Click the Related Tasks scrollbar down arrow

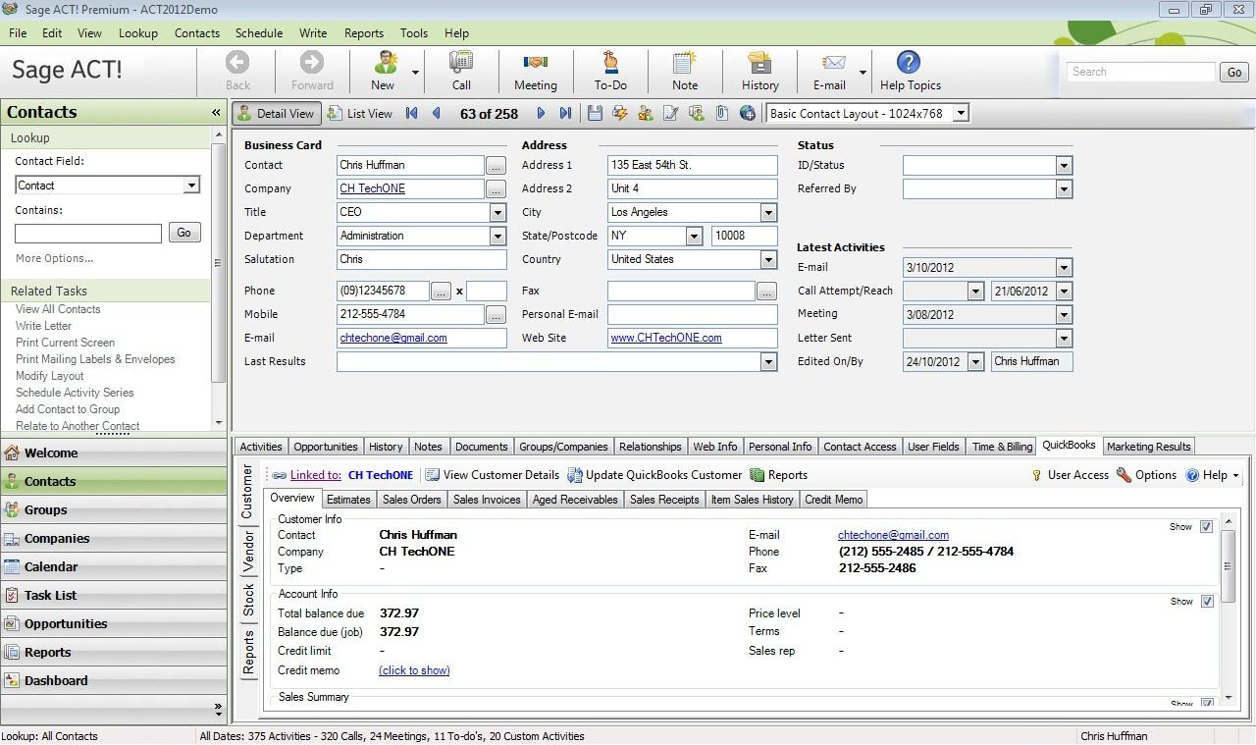[x=218, y=424]
